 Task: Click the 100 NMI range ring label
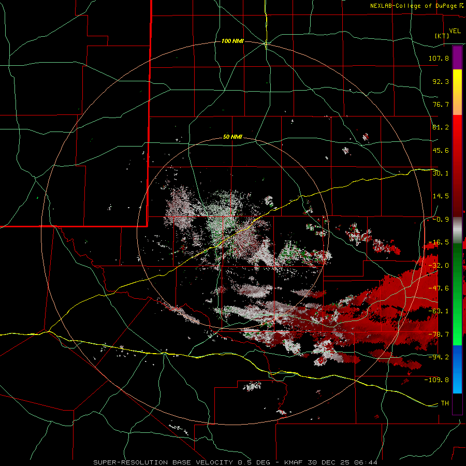pos(232,41)
